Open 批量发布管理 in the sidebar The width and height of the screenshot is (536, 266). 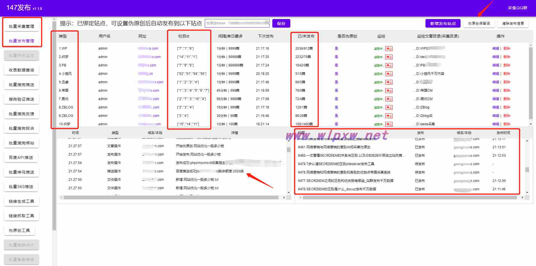(x=21, y=41)
